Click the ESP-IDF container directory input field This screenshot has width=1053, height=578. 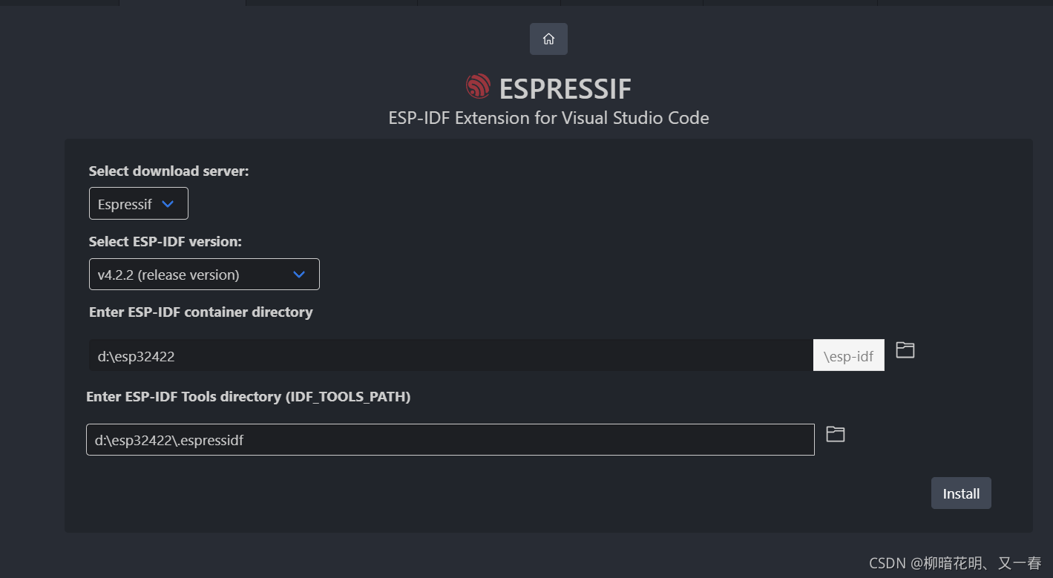445,355
